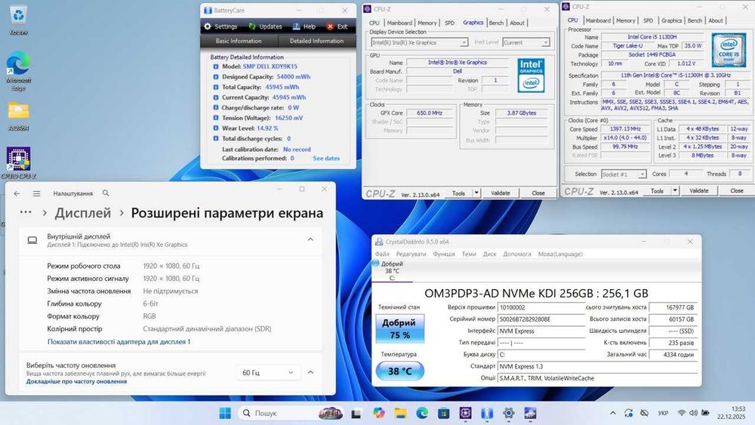Launch the CPUID CPU-Z desktop shortcut

pos(18,163)
